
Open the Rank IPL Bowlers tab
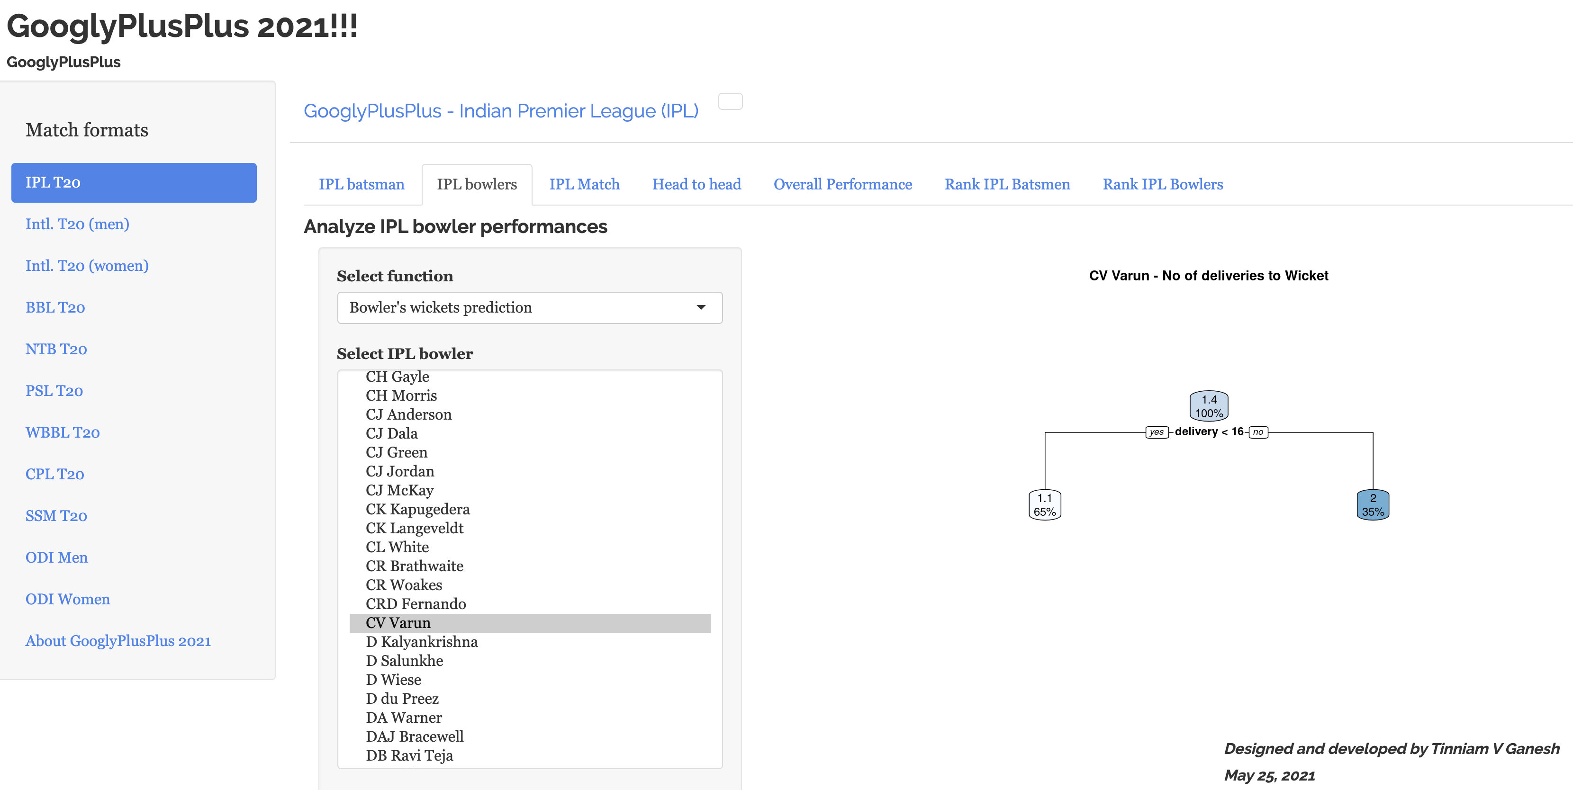click(1162, 184)
